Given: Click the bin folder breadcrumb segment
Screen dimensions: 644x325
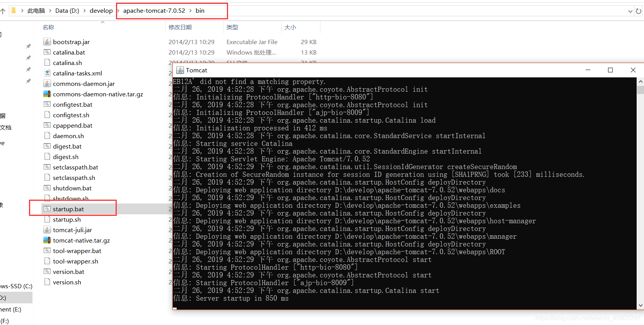Looking at the screenshot, I should point(200,11).
